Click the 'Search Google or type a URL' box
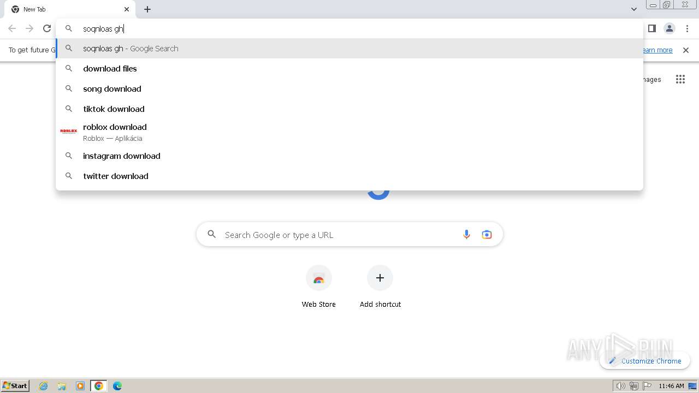The width and height of the screenshot is (699, 393). [349, 235]
